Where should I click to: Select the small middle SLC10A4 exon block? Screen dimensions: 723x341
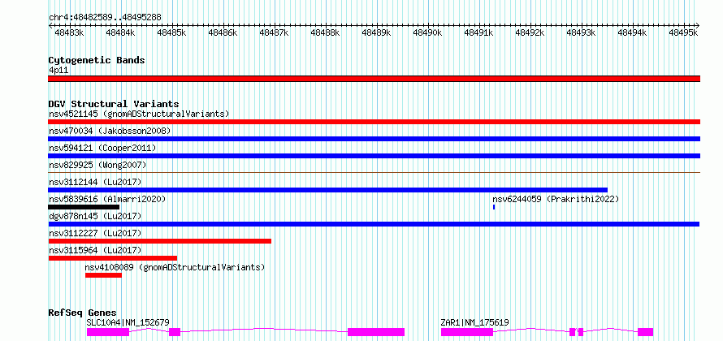(175, 332)
